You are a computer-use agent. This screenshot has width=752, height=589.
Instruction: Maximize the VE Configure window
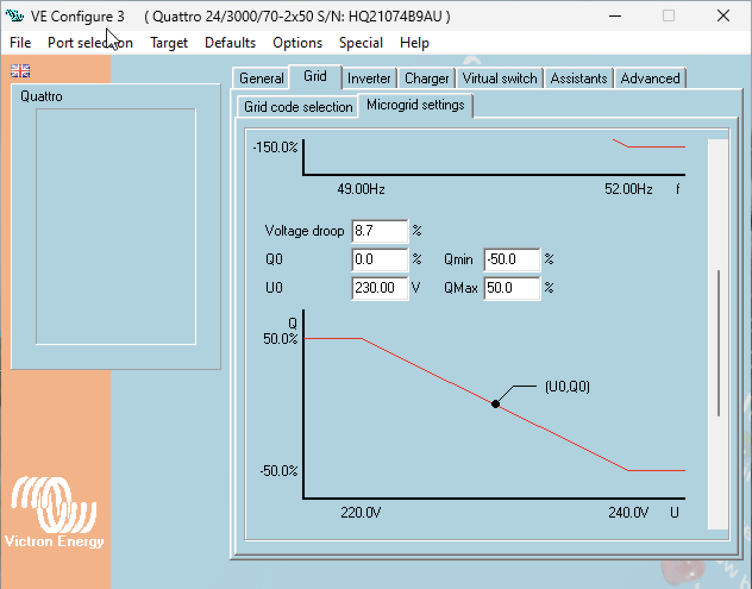coord(669,16)
